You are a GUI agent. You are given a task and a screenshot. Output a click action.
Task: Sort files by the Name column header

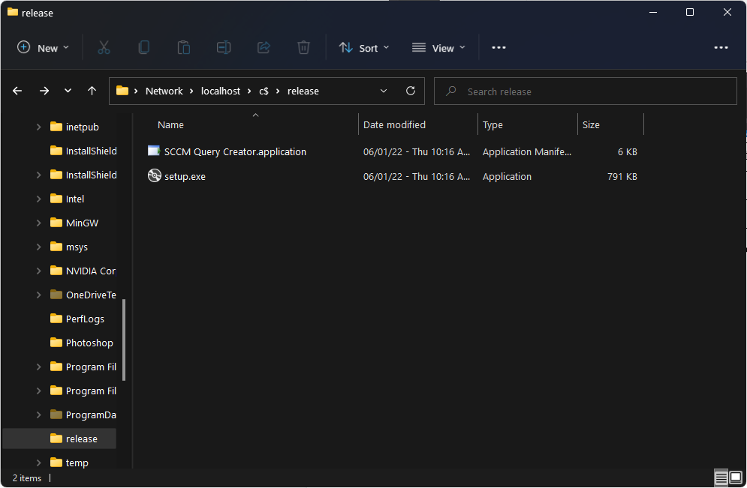170,124
